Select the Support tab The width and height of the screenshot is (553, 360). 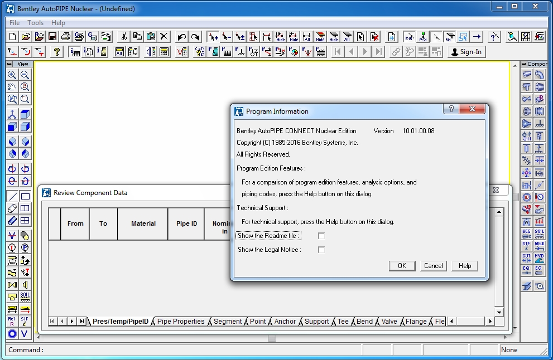click(316, 322)
